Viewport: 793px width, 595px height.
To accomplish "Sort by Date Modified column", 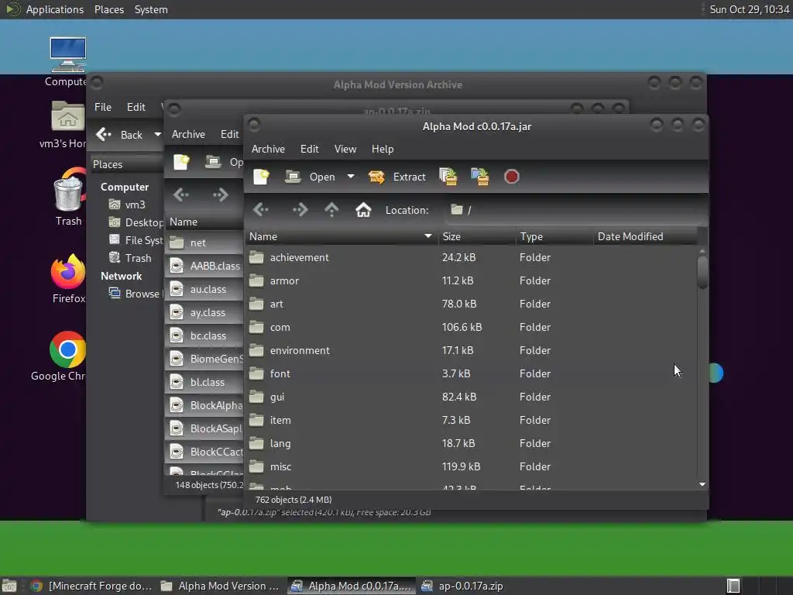I will pos(645,236).
